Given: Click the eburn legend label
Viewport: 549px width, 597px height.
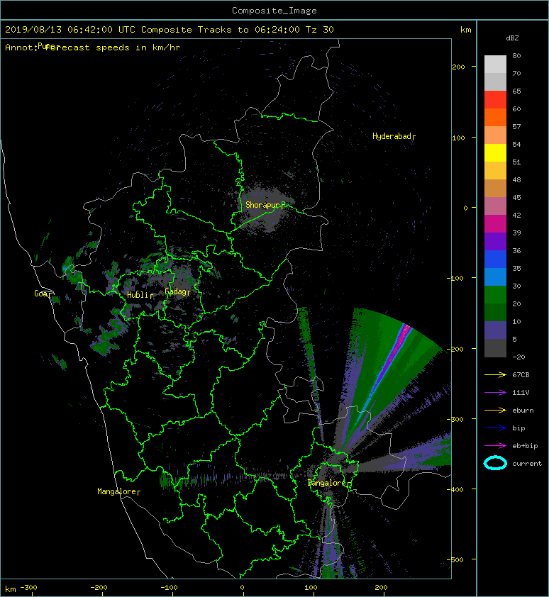Looking at the screenshot, I should pyautogui.click(x=523, y=411).
